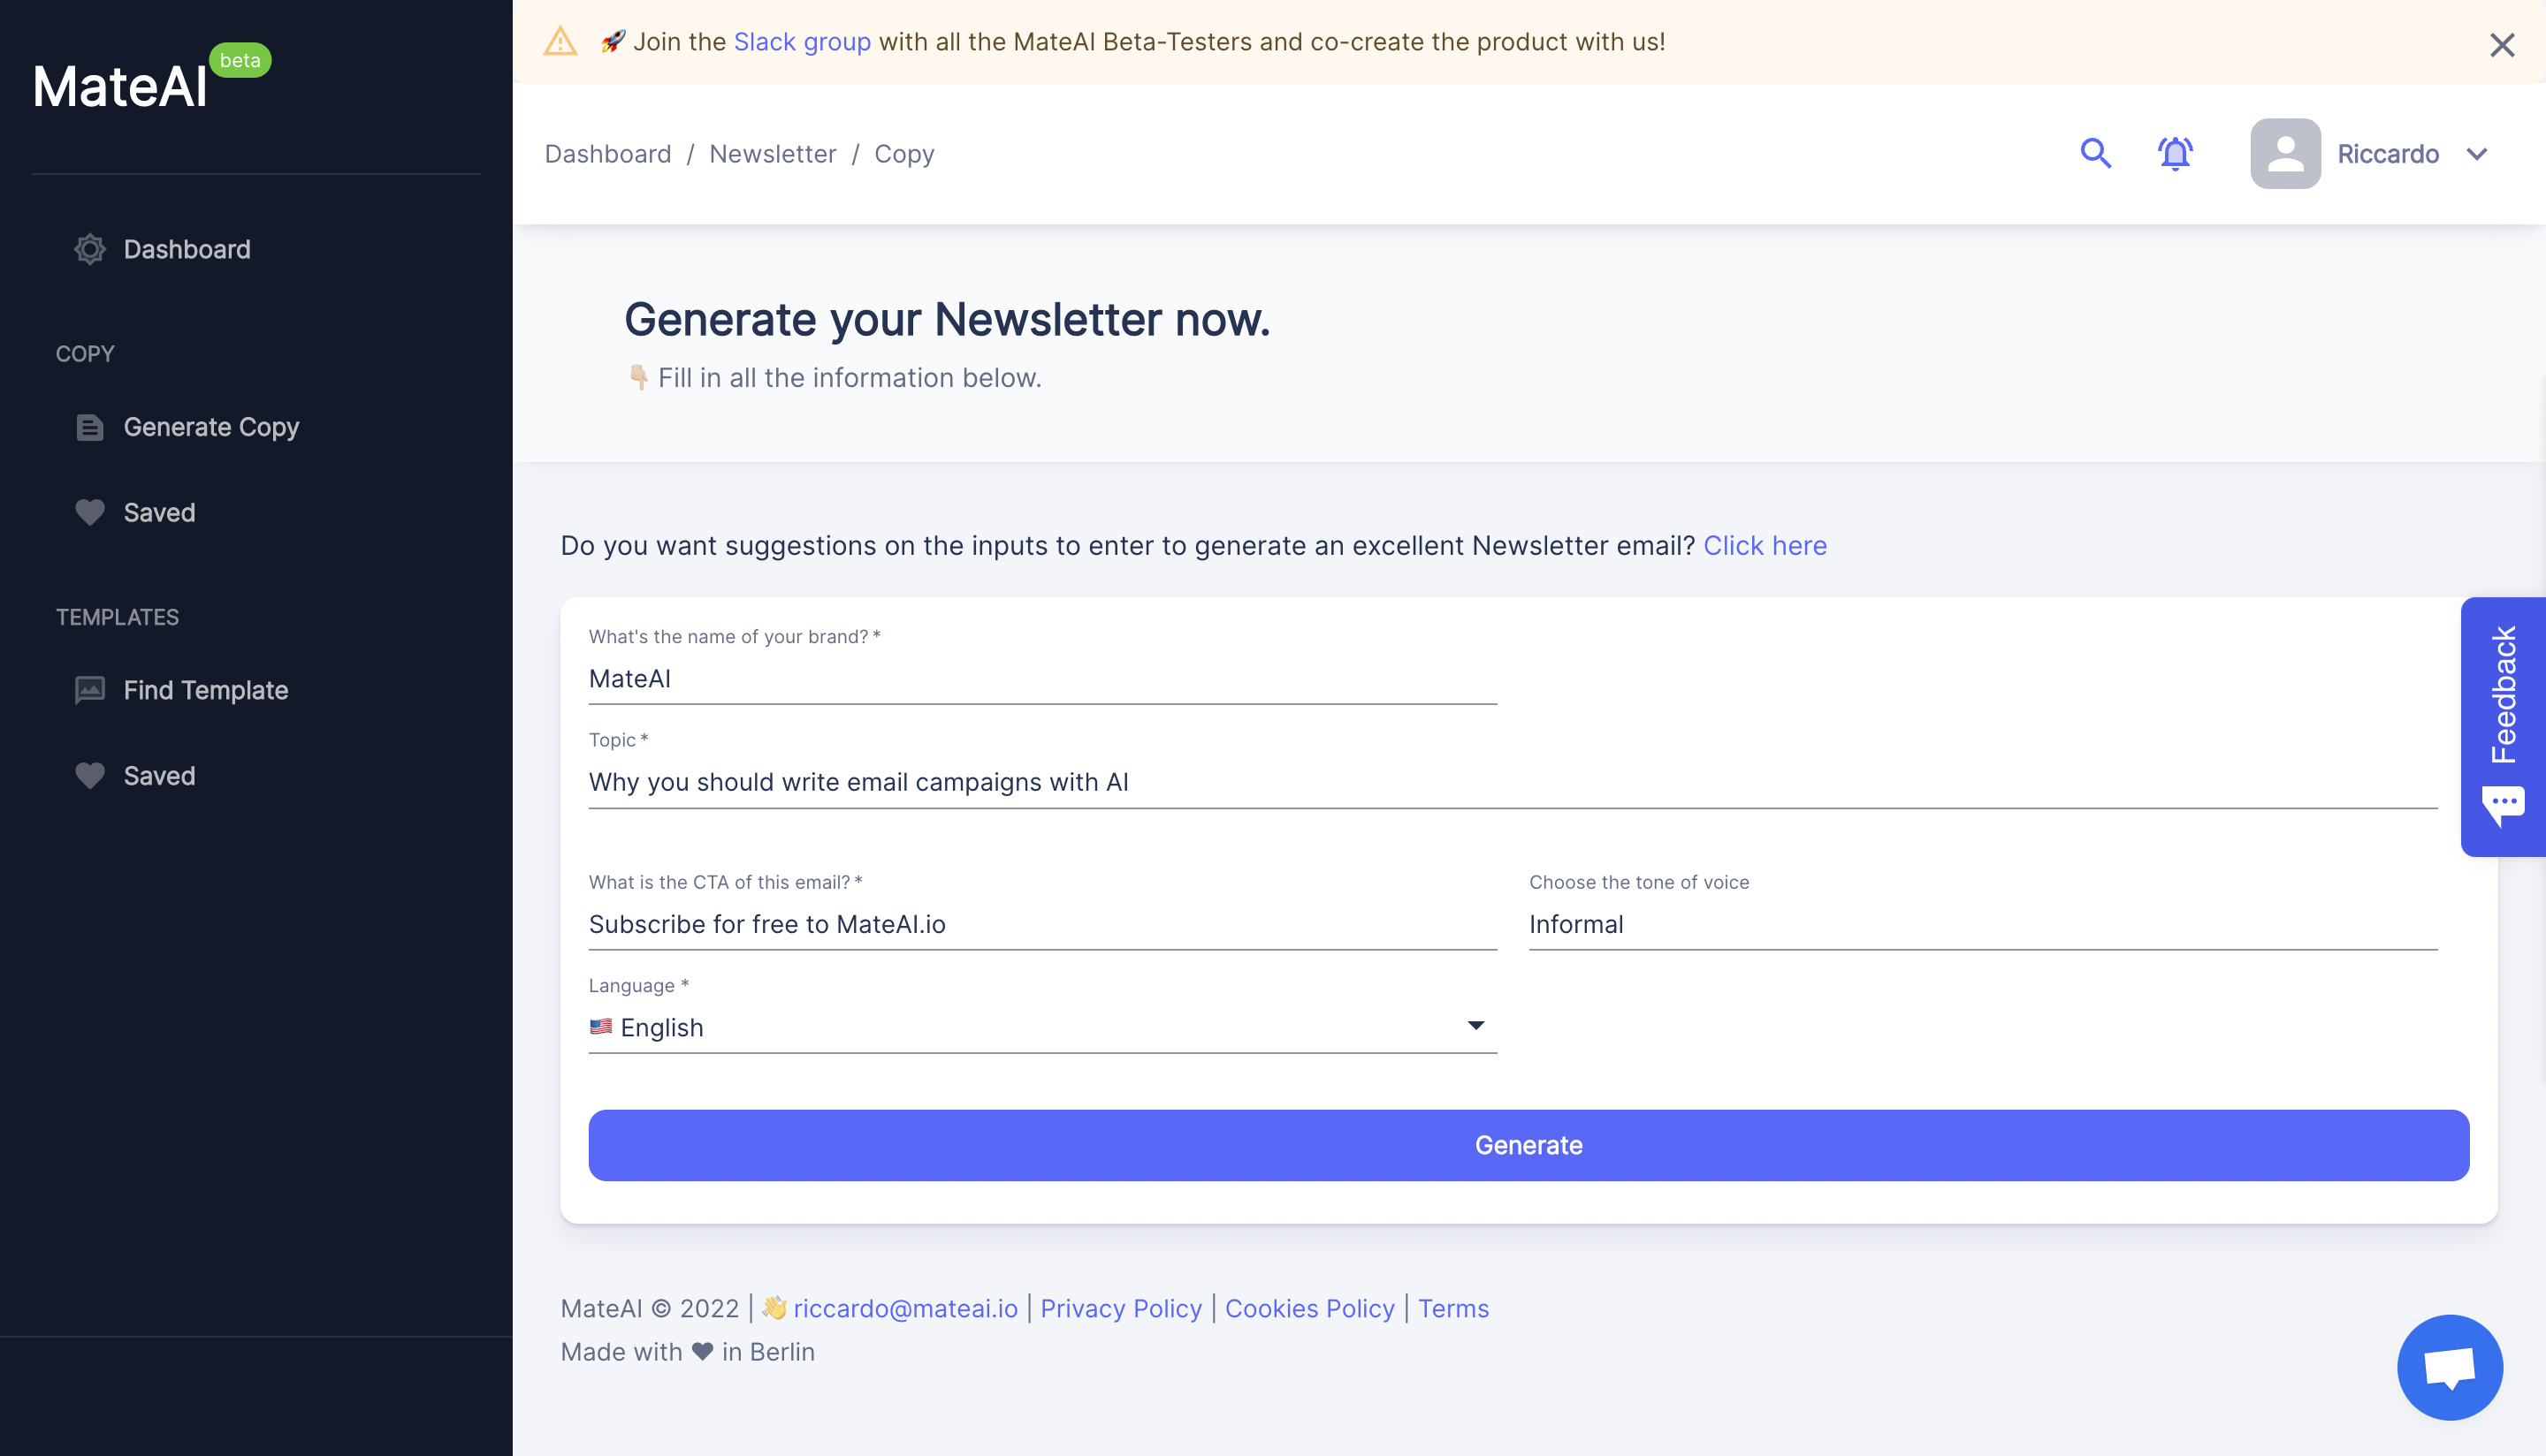
Task: Click the Generate button
Action: coord(1528,1145)
